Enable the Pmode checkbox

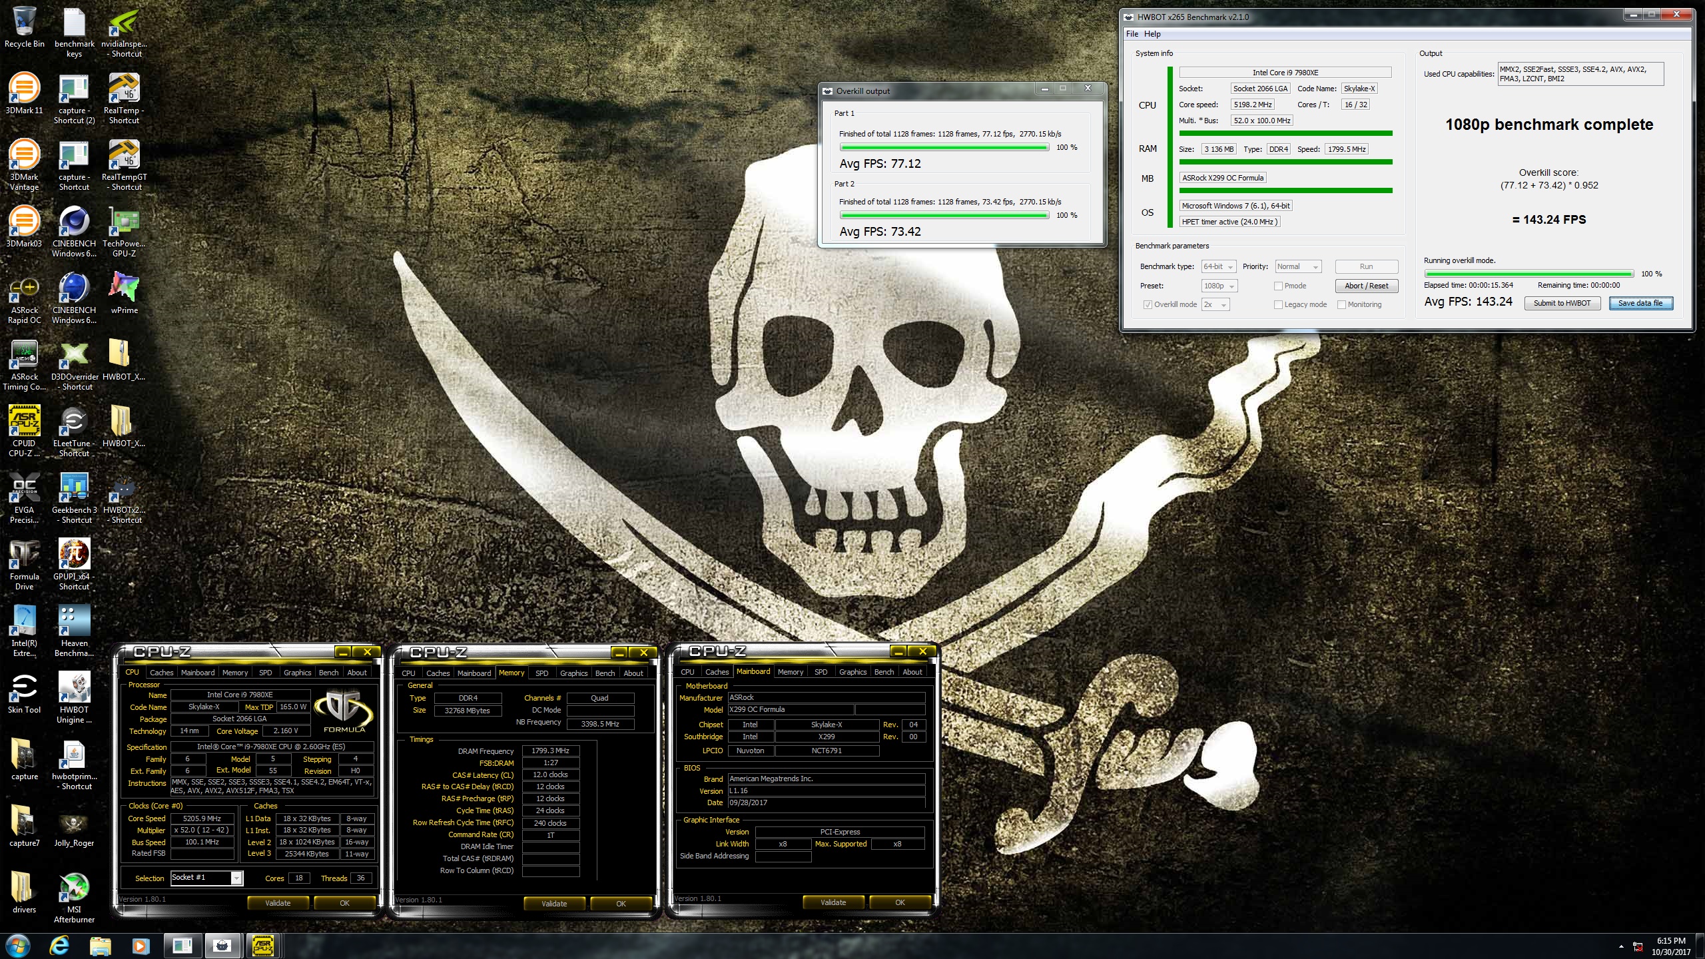(x=1277, y=286)
